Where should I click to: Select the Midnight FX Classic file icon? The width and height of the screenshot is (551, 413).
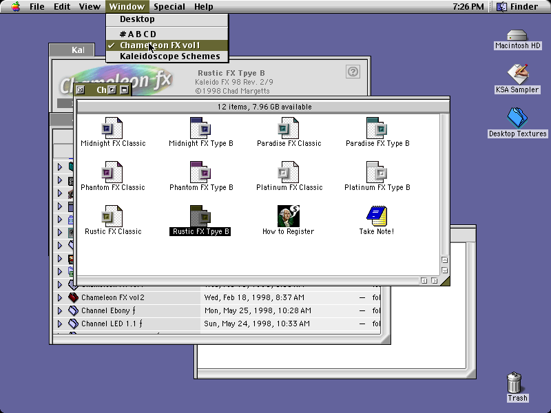click(x=112, y=128)
